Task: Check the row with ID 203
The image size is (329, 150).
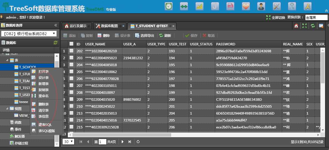Action: click(x=71, y=58)
